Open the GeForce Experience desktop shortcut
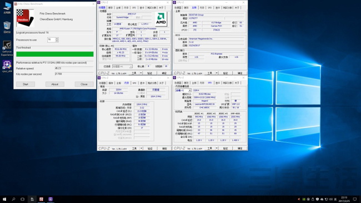The width and height of the screenshot is (361, 203). (x=7, y=48)
